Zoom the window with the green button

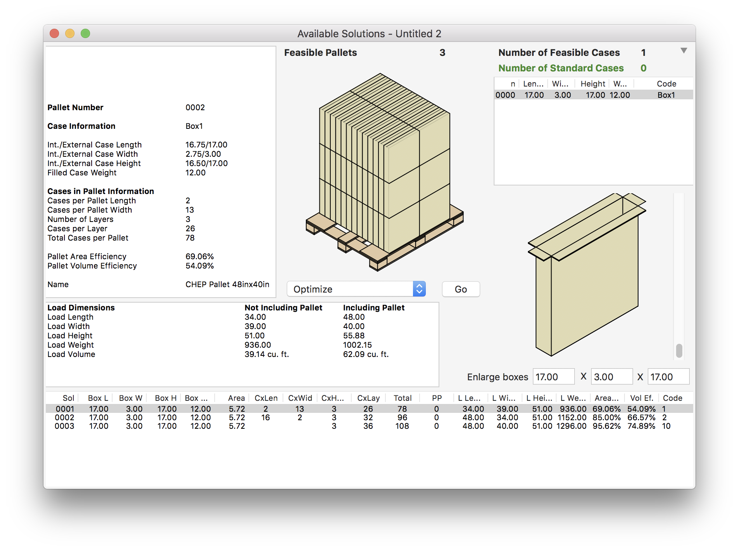click(85, 34)
